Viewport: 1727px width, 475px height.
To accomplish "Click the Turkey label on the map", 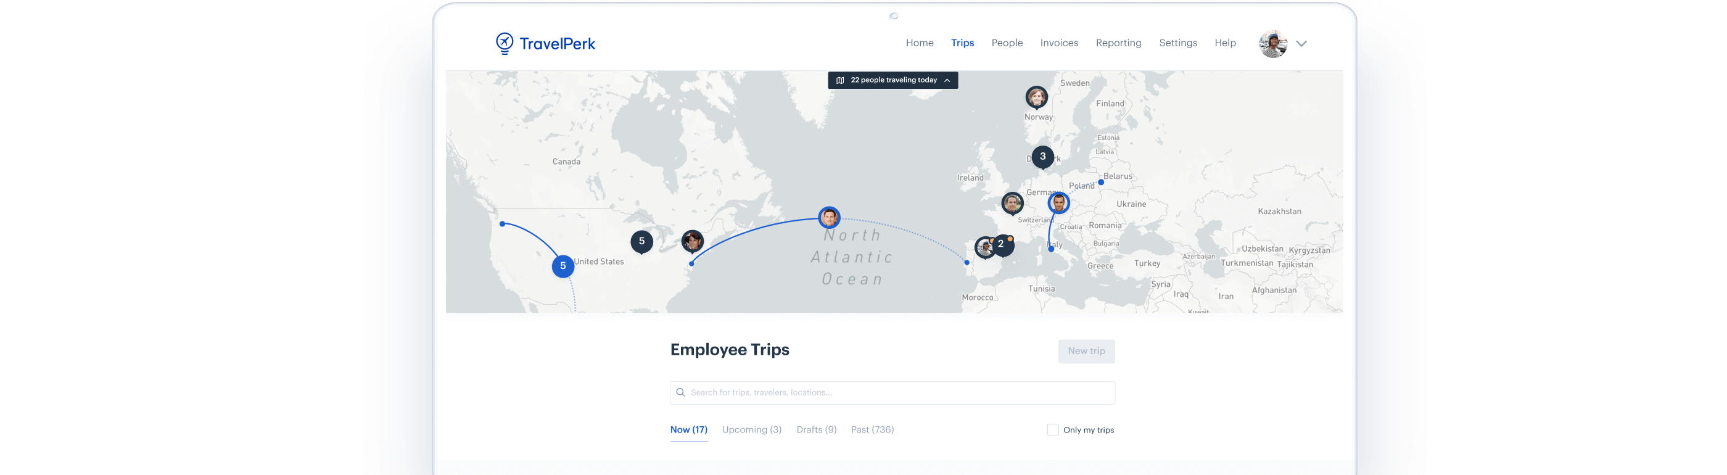I will (x=1147, y=263).
